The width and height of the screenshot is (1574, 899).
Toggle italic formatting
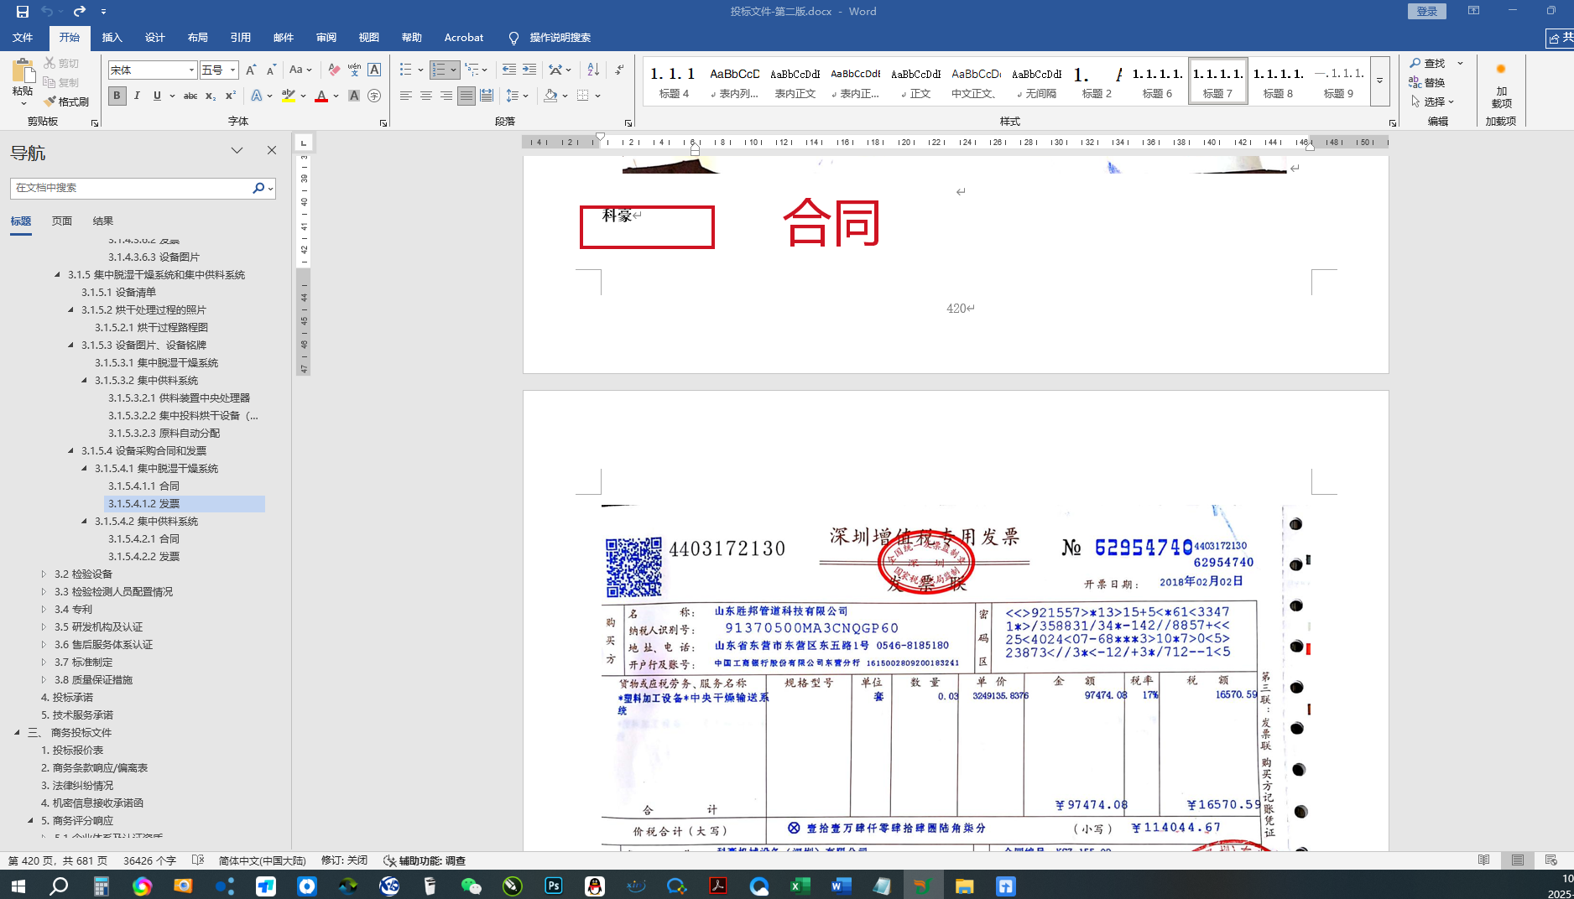click(x=137, y=96)
